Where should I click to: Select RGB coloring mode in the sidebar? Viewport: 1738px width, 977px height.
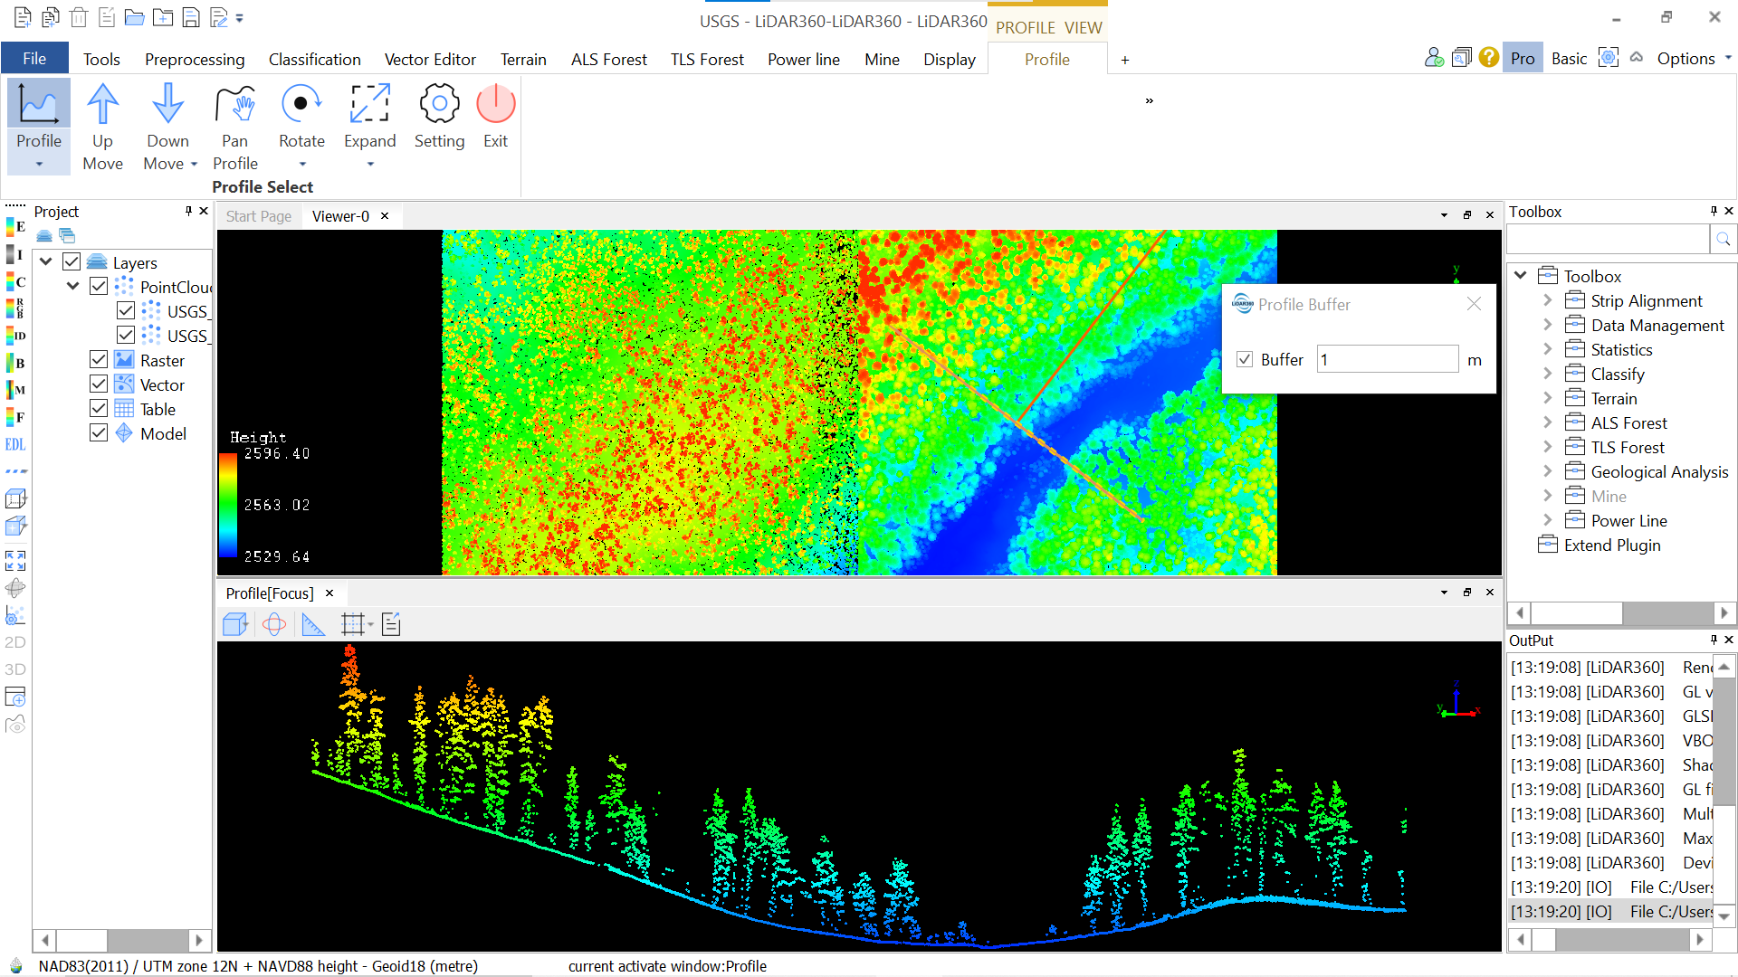click(15, 308)
